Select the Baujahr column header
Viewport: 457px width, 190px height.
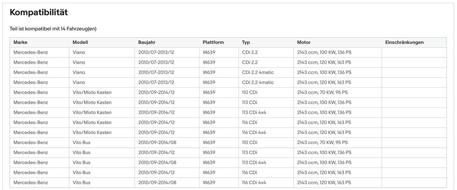147,42
